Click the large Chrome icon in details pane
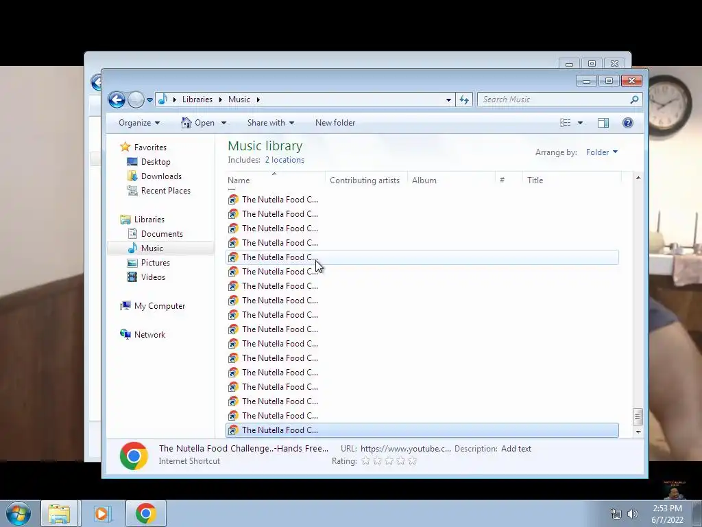Image resolution: width=702 pixels, height=527 pixels. [x=134, y=456]
